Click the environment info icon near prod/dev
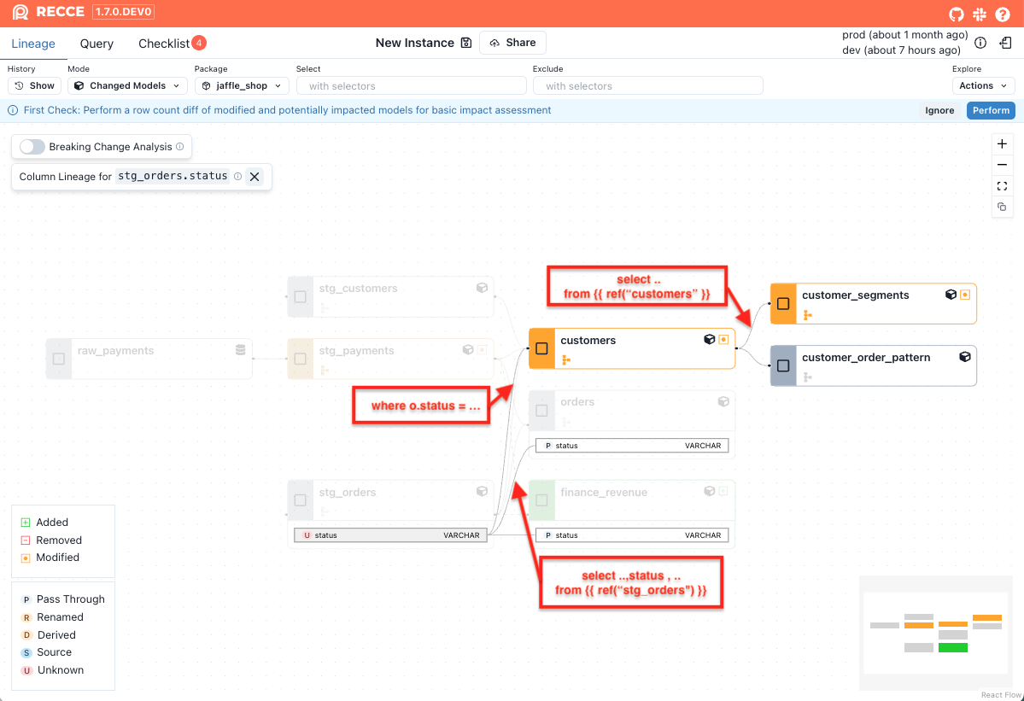 (x=980, y=43)
